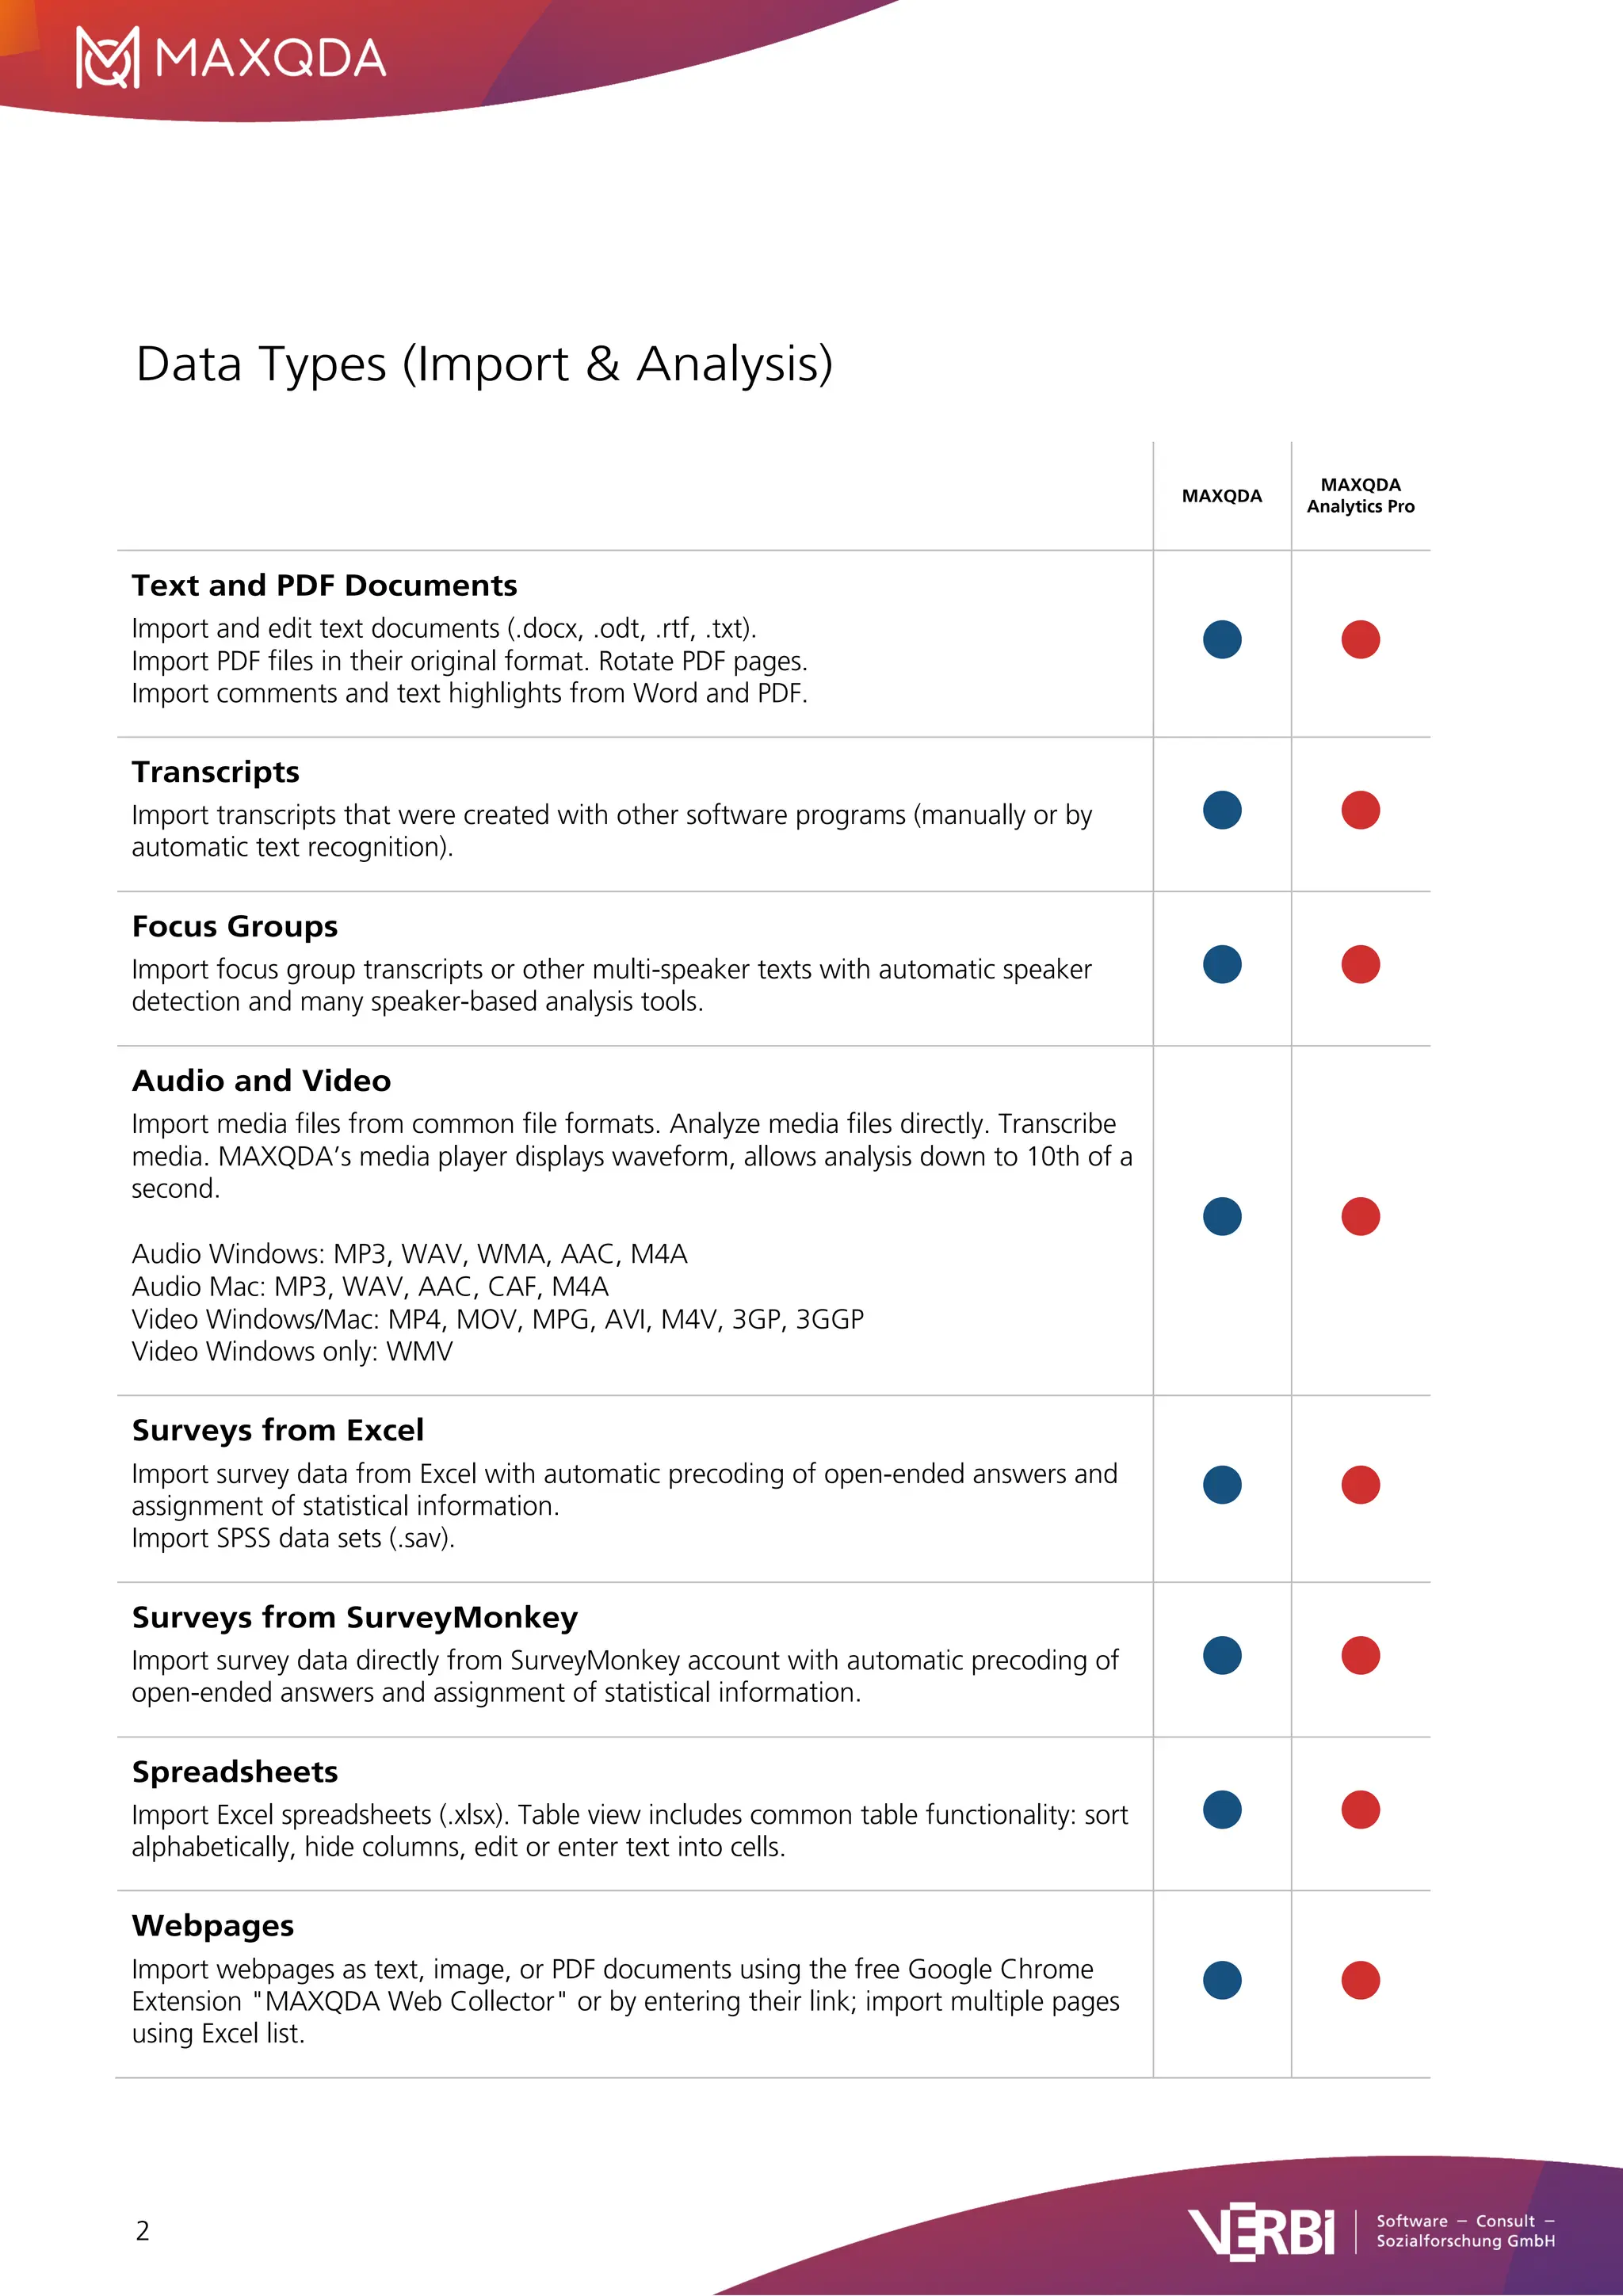The width and height of the screenshot is (1623, 2296).
Task: Click blue dot in Audio and Video row
Action: (x=1222, y=1217)
